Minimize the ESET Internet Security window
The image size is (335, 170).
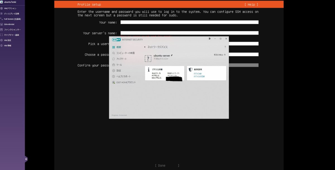click(x=215, y=39)
